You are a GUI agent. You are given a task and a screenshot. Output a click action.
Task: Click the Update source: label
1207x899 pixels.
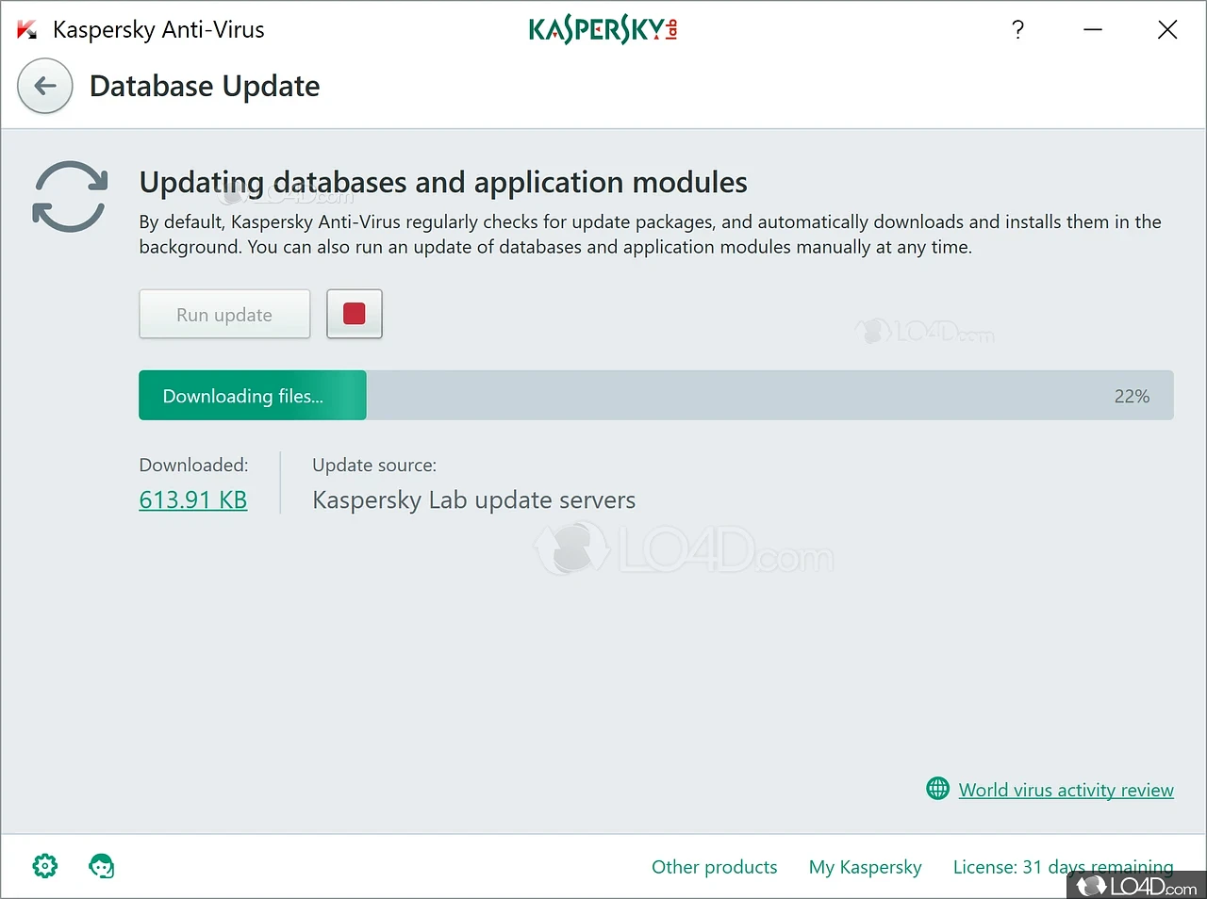[374, 465]
